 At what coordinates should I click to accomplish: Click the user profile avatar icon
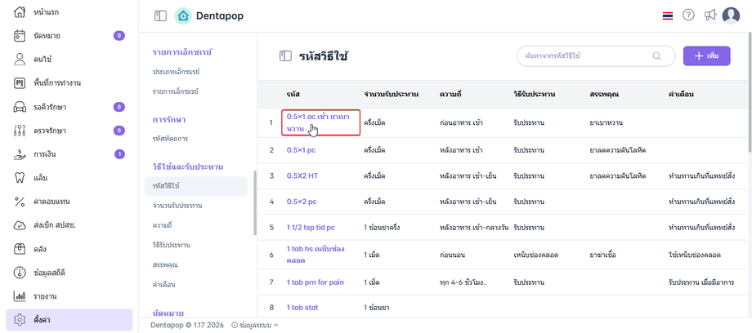730,16
